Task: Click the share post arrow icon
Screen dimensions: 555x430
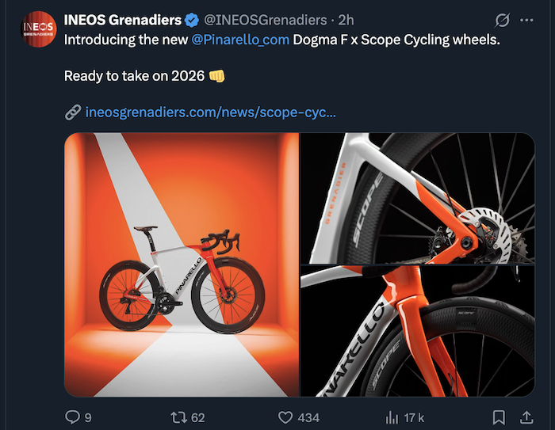Action: coord(526,417)
